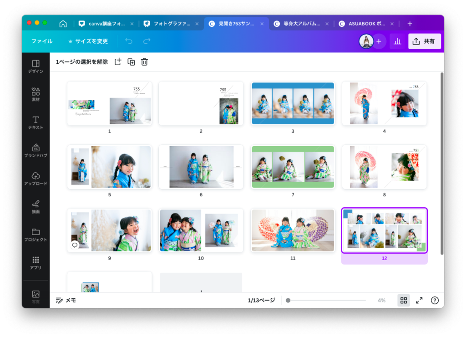Click the highlighted page 12 thumbnail
The image size is (466, 337).
[384, 230]
